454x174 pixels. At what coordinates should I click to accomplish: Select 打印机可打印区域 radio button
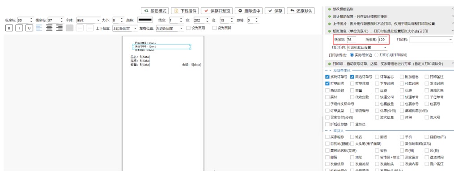[377, 54]
